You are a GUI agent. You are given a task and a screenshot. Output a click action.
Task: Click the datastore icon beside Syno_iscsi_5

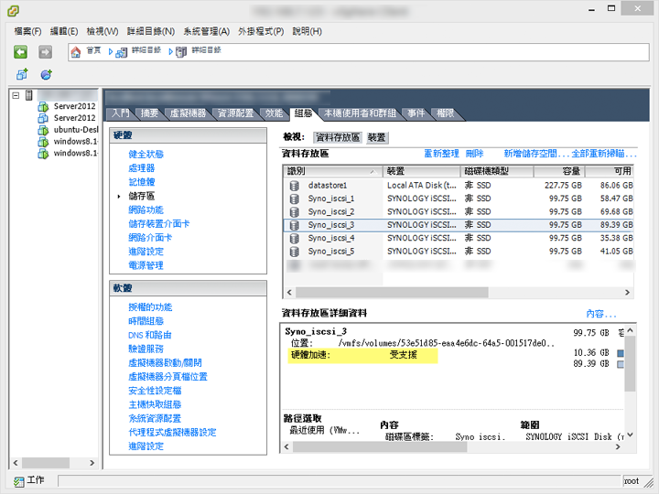pyautogui.click(x=295, y=252)
